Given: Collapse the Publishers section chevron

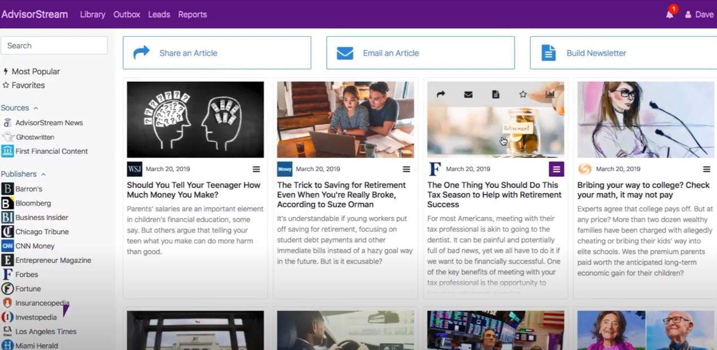Looking at the screenshot, I should (x=43, y=174).
